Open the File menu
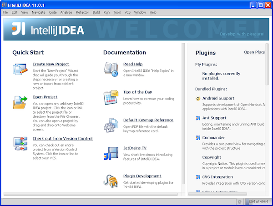Screen dimensions: 273x206 point(5,12)
